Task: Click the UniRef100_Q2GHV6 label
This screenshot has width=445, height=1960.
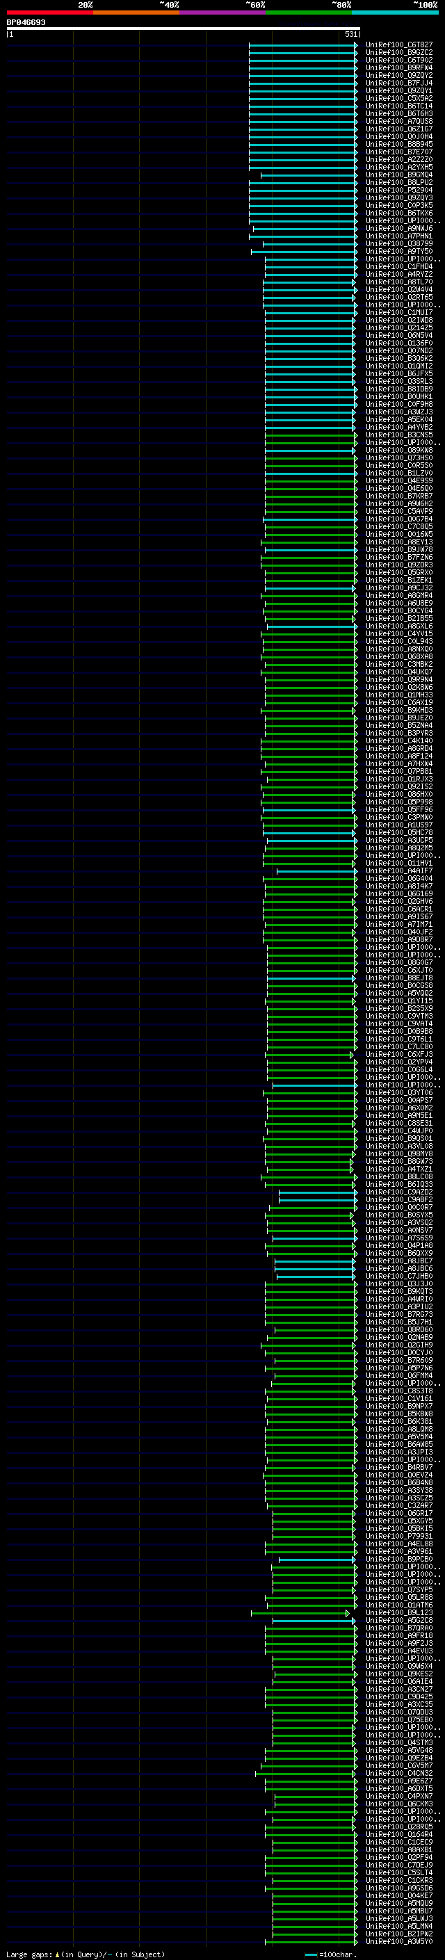Action: pyautogui.click(x=398, y=902)
